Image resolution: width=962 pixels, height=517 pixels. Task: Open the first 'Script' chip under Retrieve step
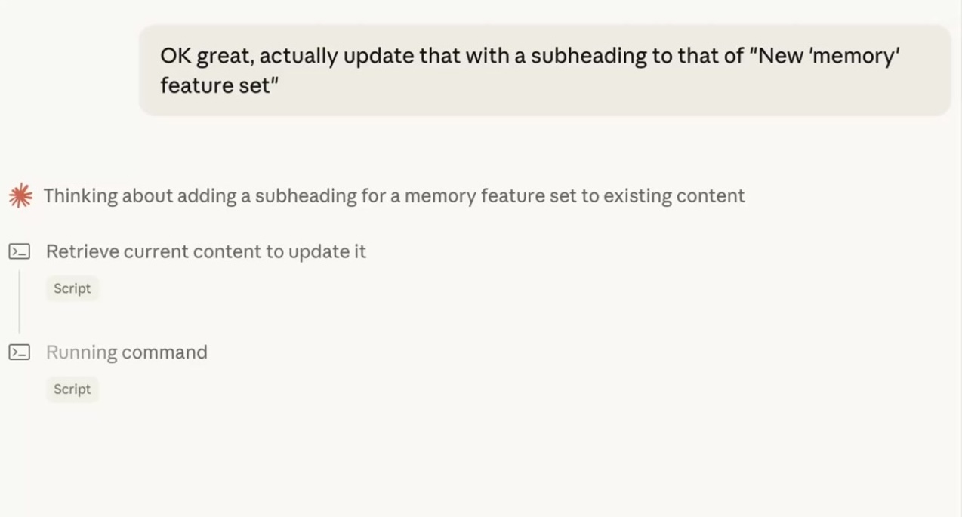coord(72,288)
